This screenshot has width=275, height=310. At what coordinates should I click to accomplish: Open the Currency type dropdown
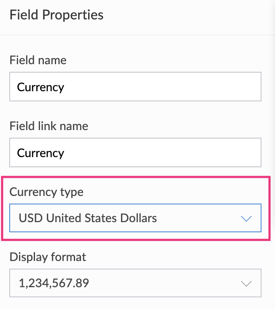click(135, 218)
